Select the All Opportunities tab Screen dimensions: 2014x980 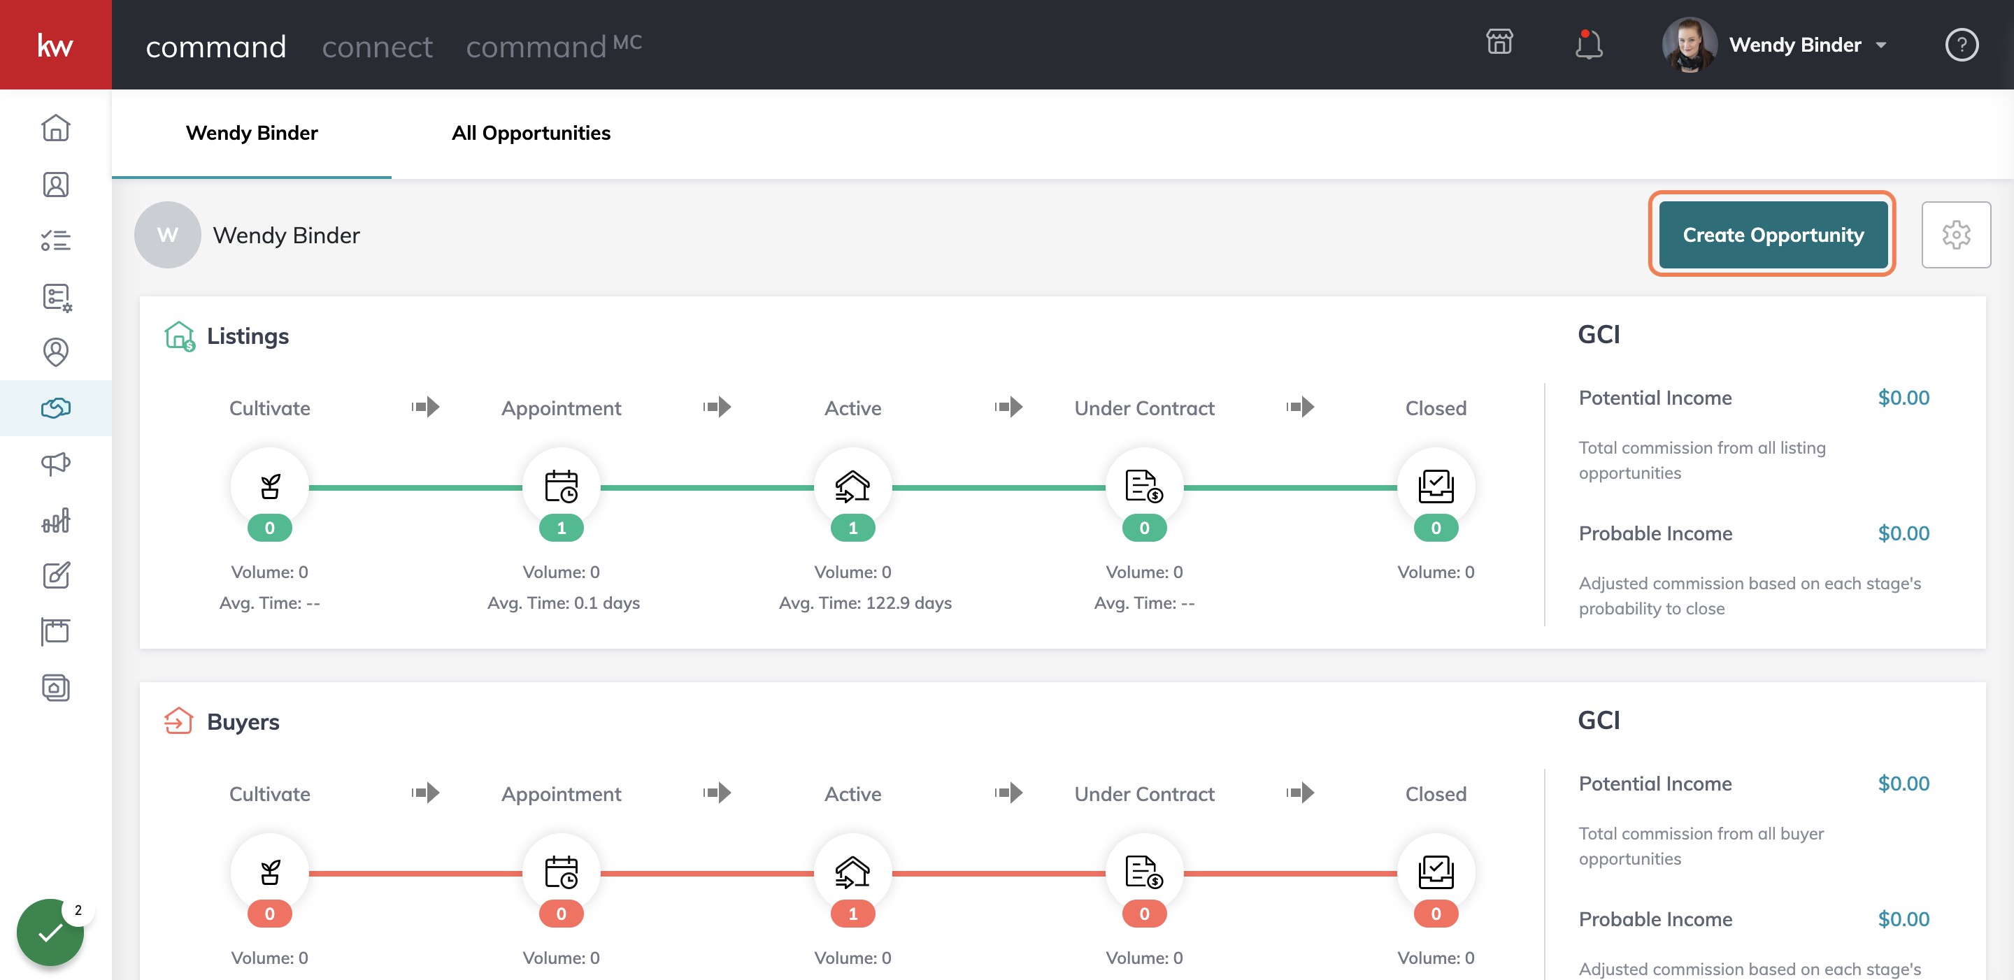(531, 133)
